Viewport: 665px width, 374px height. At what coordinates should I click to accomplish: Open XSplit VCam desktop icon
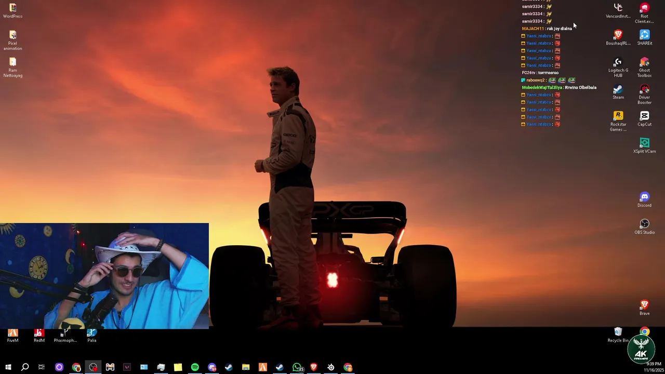point(644,146)
